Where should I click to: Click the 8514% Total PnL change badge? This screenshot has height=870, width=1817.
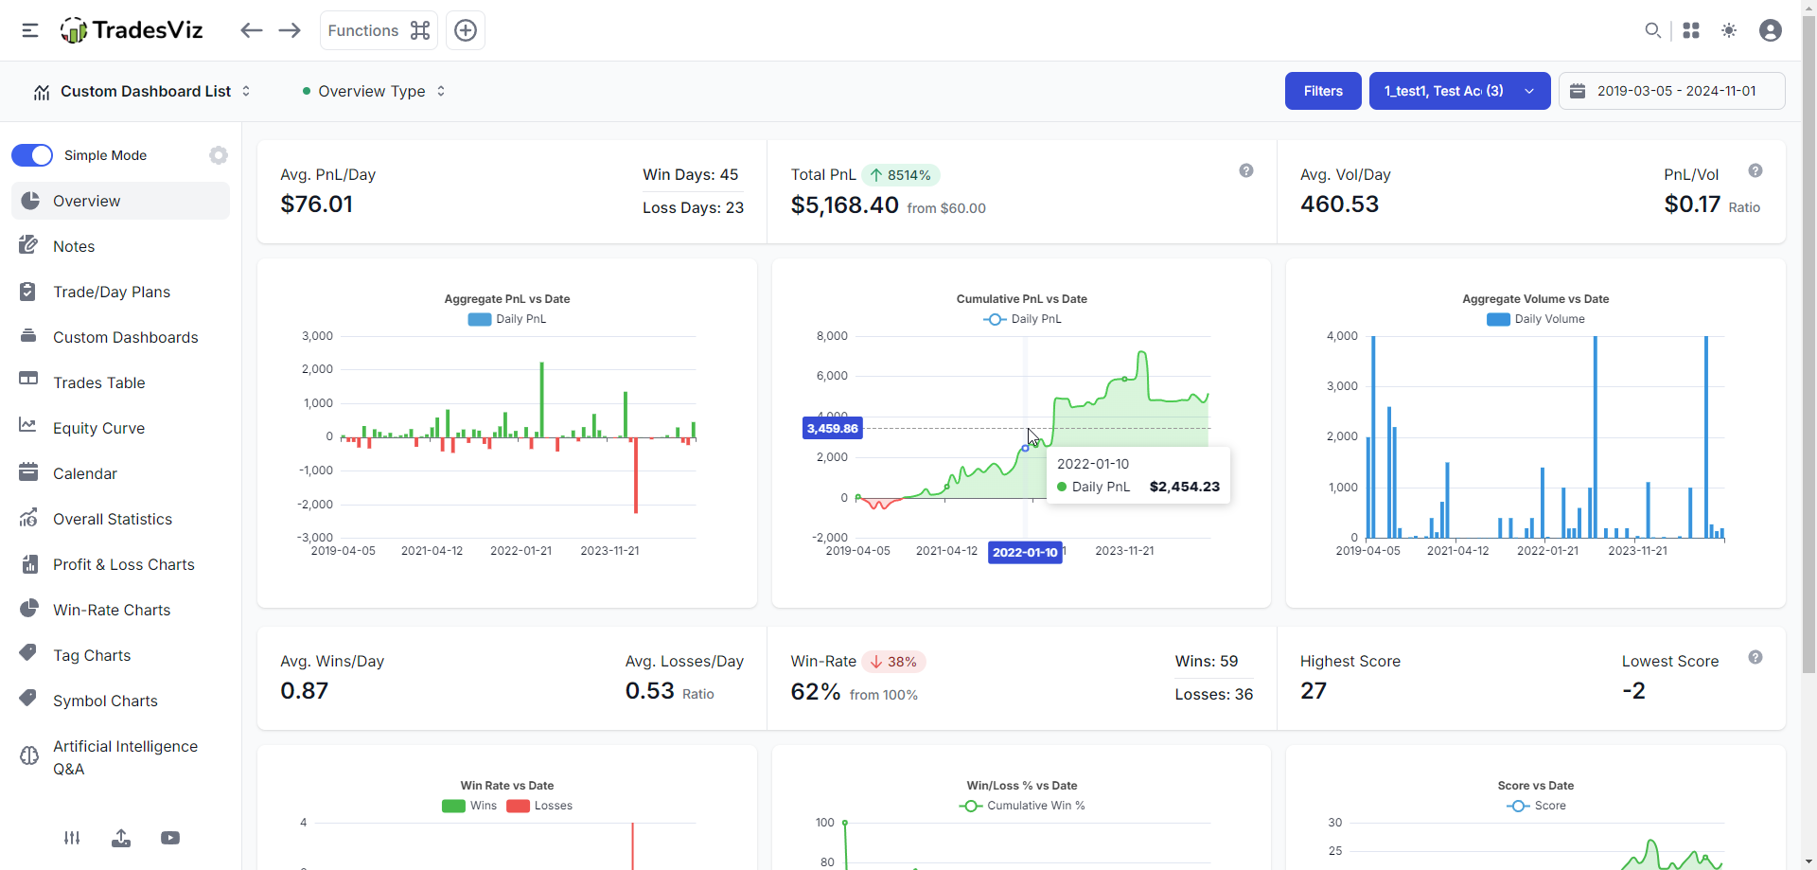(900, 175)
